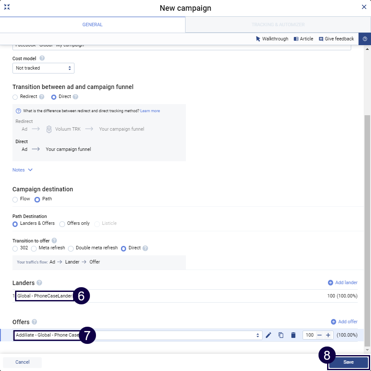Click Add lander above the Landers list
The height and width of the screenshot is (371, 371).
click(x=343, y=282)
